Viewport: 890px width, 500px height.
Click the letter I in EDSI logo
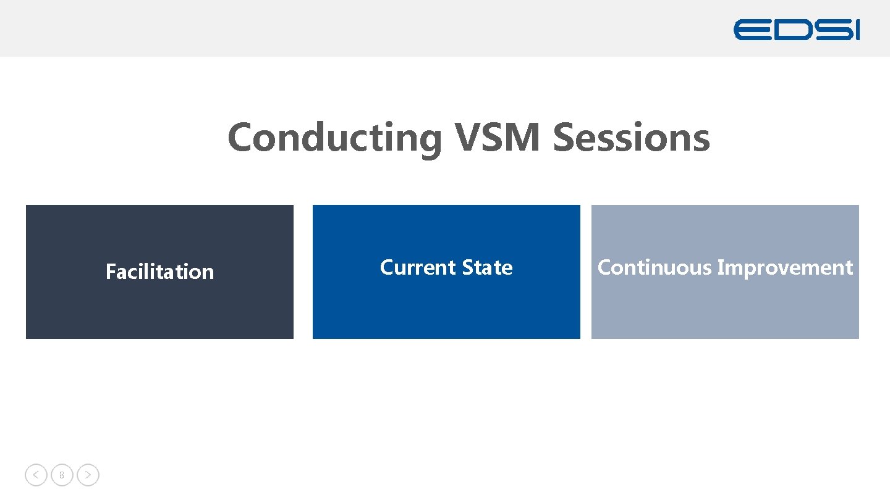point(856,30)
